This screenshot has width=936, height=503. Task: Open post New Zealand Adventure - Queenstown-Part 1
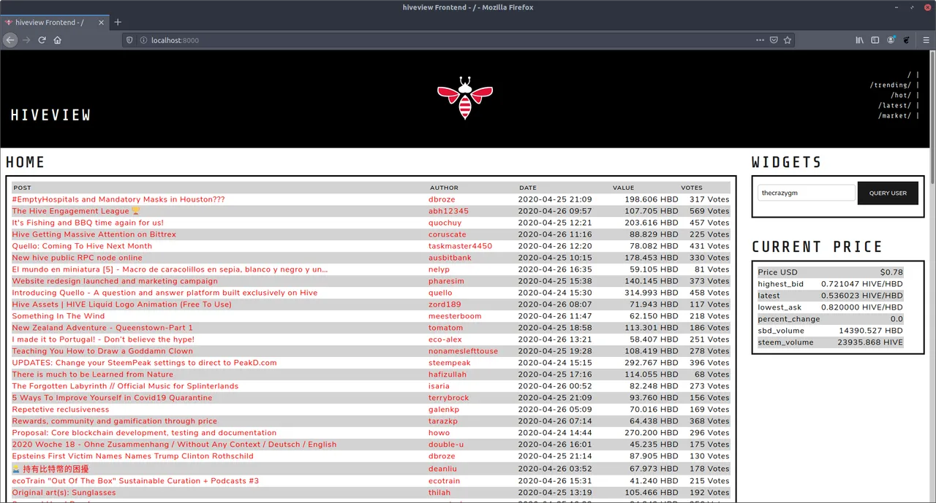(x=102, y=328)
